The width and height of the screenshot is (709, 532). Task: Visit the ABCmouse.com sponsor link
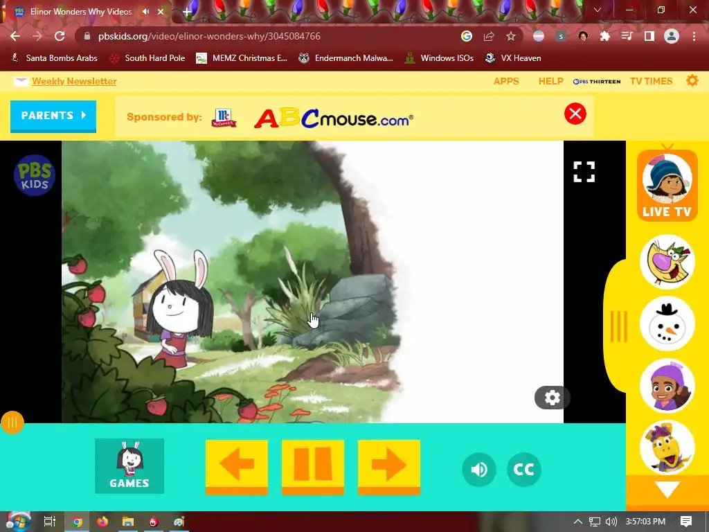334,118
